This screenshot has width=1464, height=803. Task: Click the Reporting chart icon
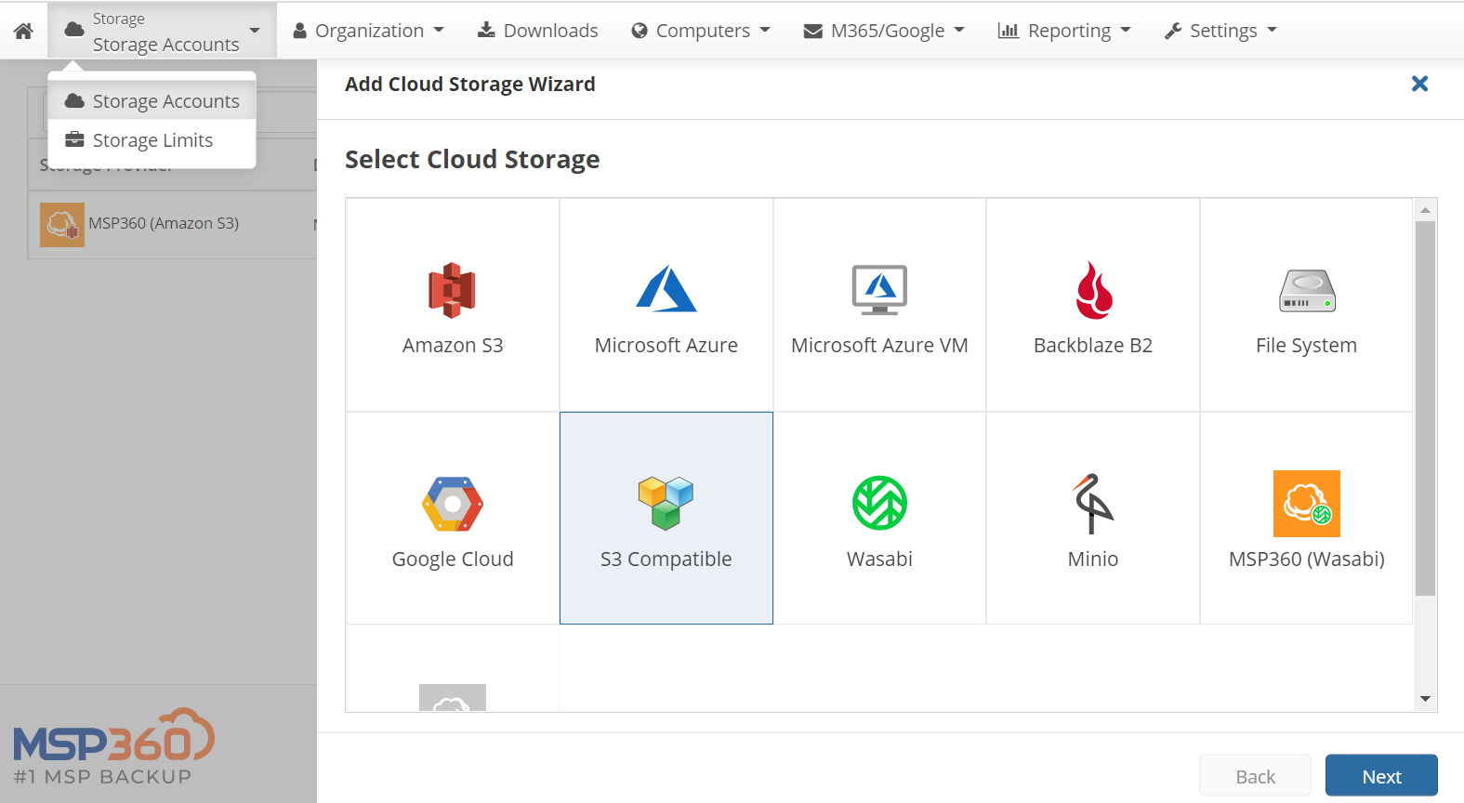[x=1008, y=30]
